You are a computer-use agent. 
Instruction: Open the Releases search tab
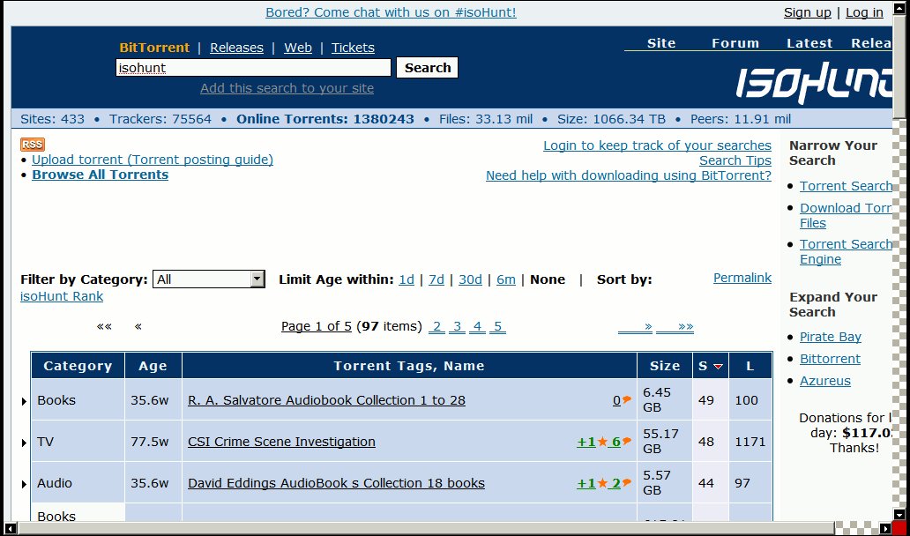(x=236, y=48)
